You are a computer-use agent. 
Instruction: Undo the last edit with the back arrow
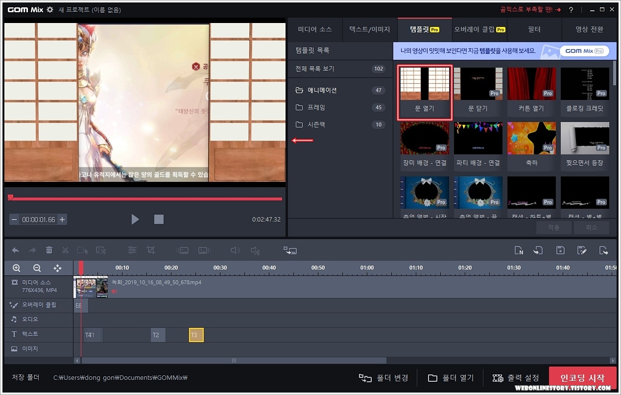coord(15,250)
